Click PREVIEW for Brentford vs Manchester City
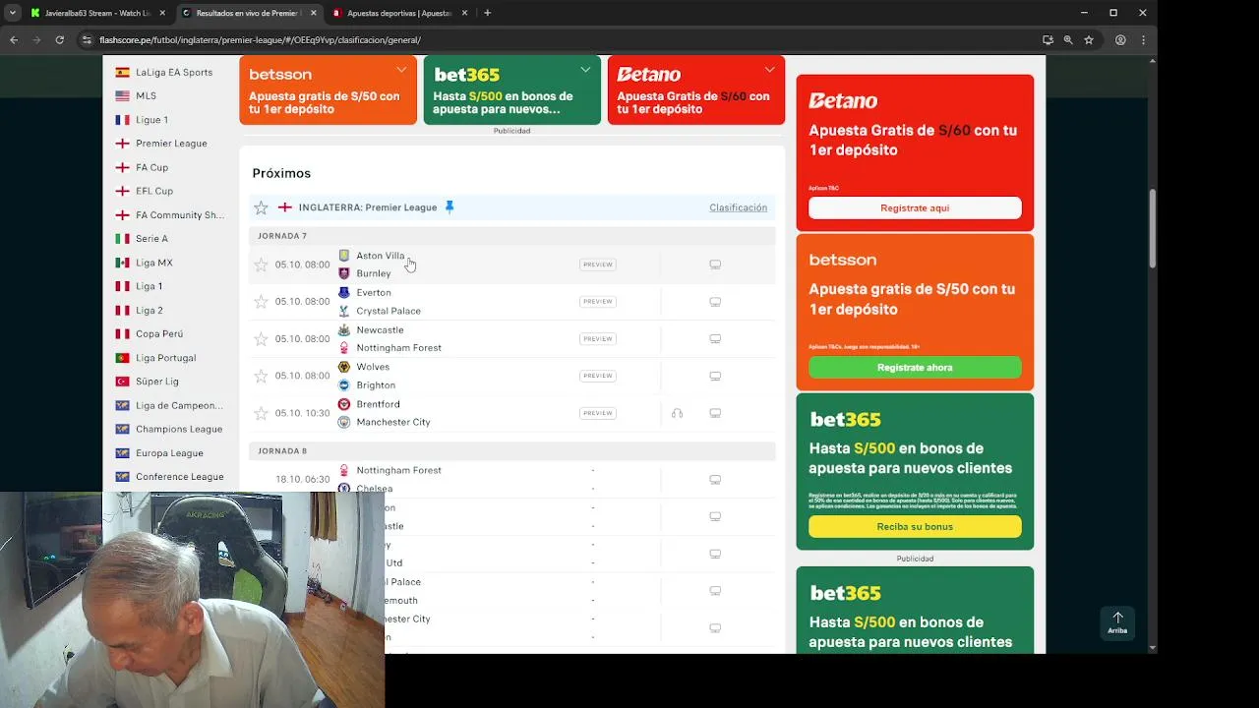Viewport: 1259px width, 708px height. click(597, 413)
